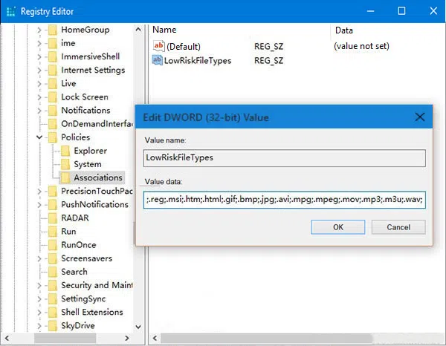Select the Explorer tree item label
Screen dimensions: 446x346
click(91, 151)
